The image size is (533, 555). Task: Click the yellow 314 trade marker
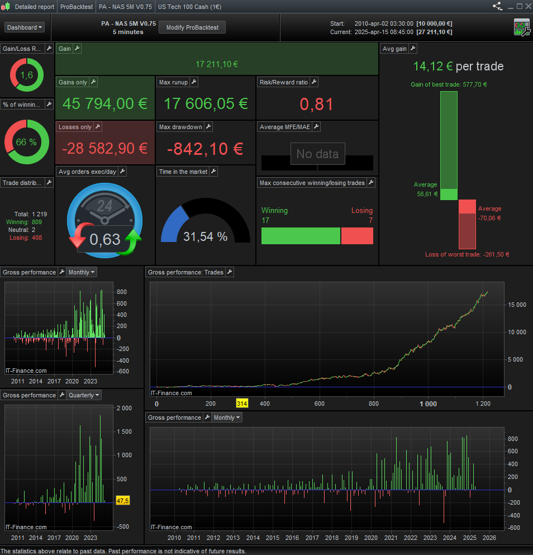(x=242, y=404)
